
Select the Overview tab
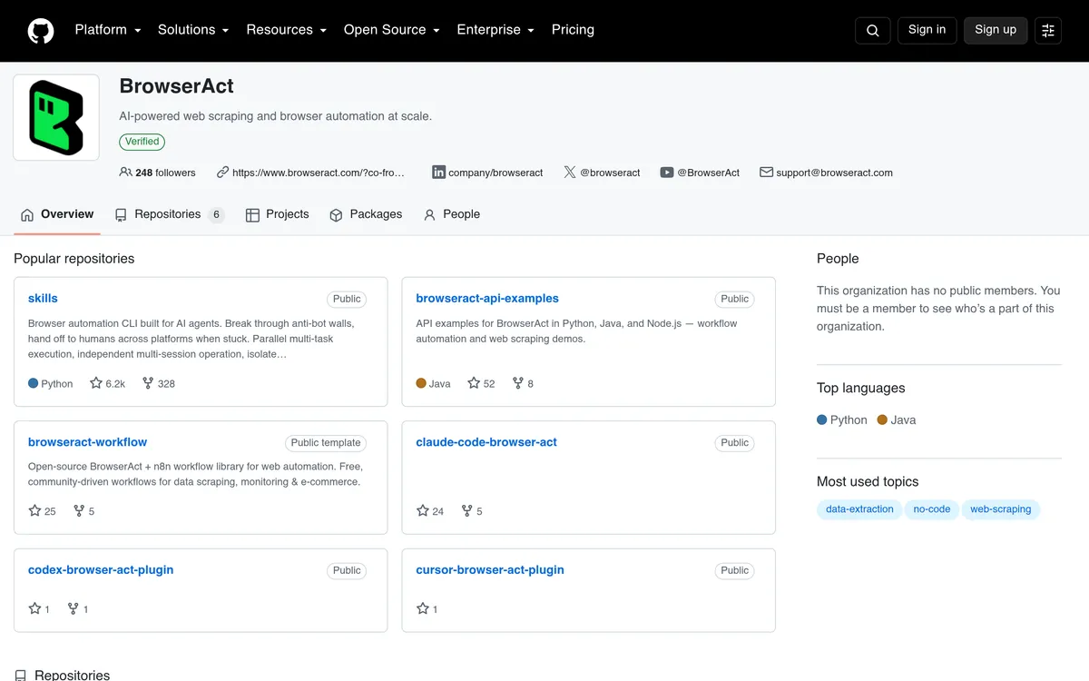(x=57, y=214)
